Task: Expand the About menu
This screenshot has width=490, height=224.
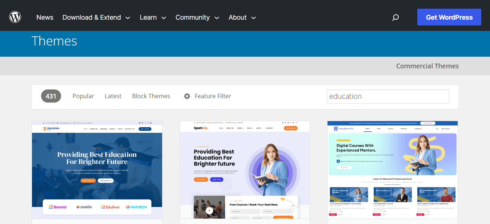Action: pos(242,17)
